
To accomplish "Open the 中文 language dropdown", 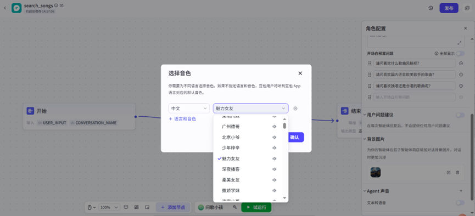I will [189, 109].
